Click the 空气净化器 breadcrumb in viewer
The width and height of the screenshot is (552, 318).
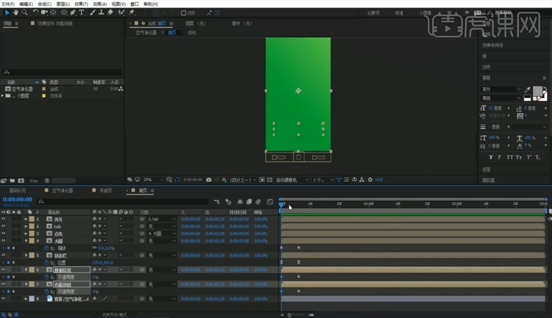point(146,32)
